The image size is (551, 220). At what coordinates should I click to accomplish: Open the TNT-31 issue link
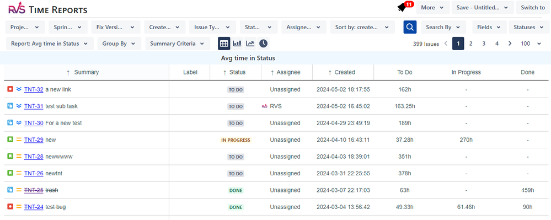[34, 106]
